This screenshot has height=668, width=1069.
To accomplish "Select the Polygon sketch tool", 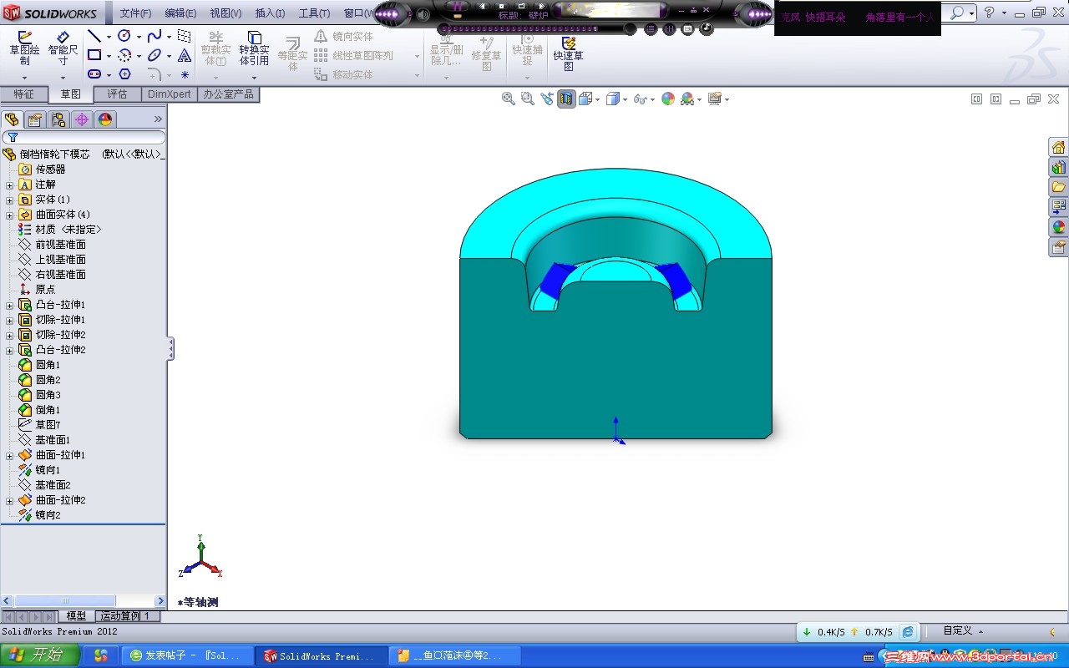I will pos(124,74).
